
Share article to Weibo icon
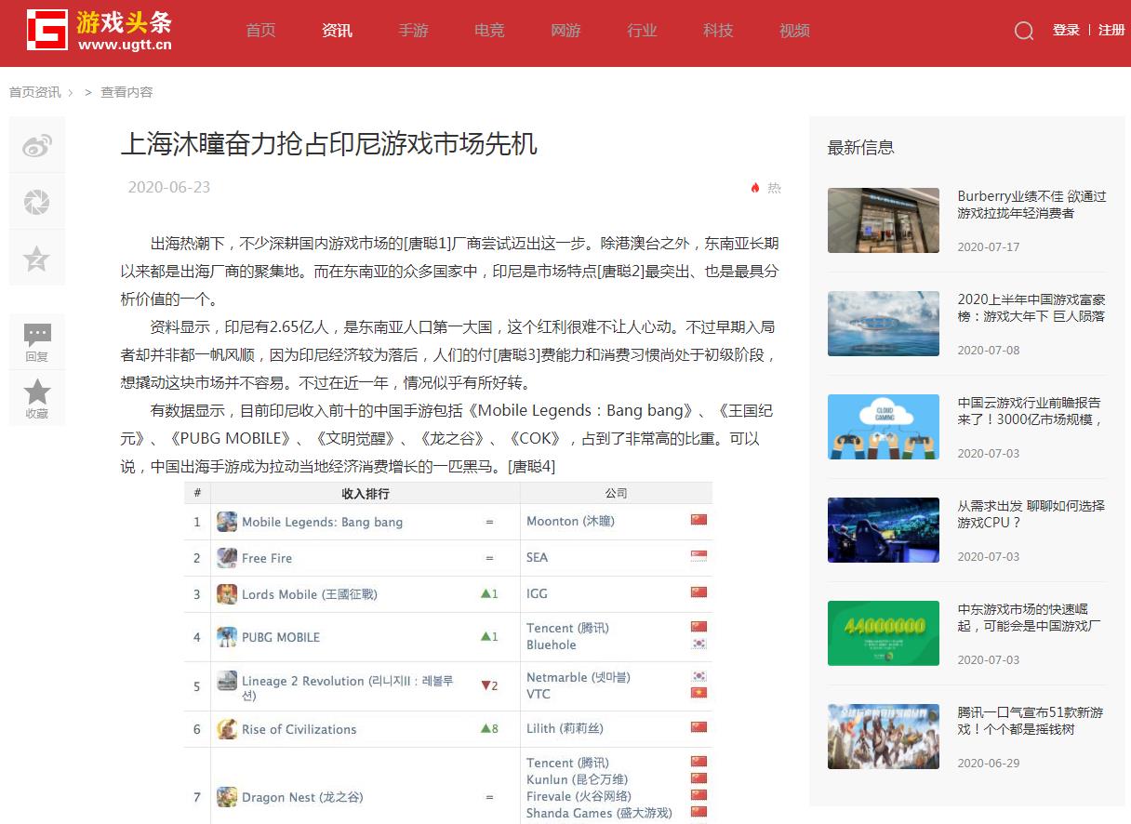click(37, 146)
